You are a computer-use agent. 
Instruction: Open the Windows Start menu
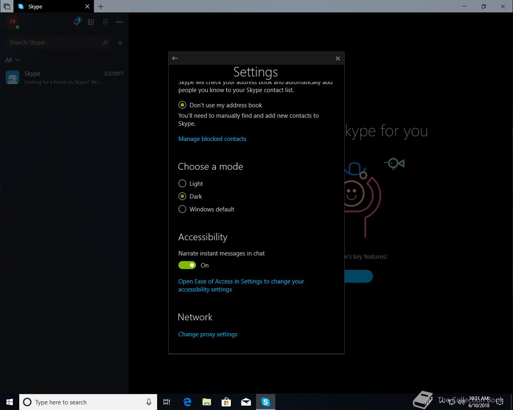tap(10, 402)
